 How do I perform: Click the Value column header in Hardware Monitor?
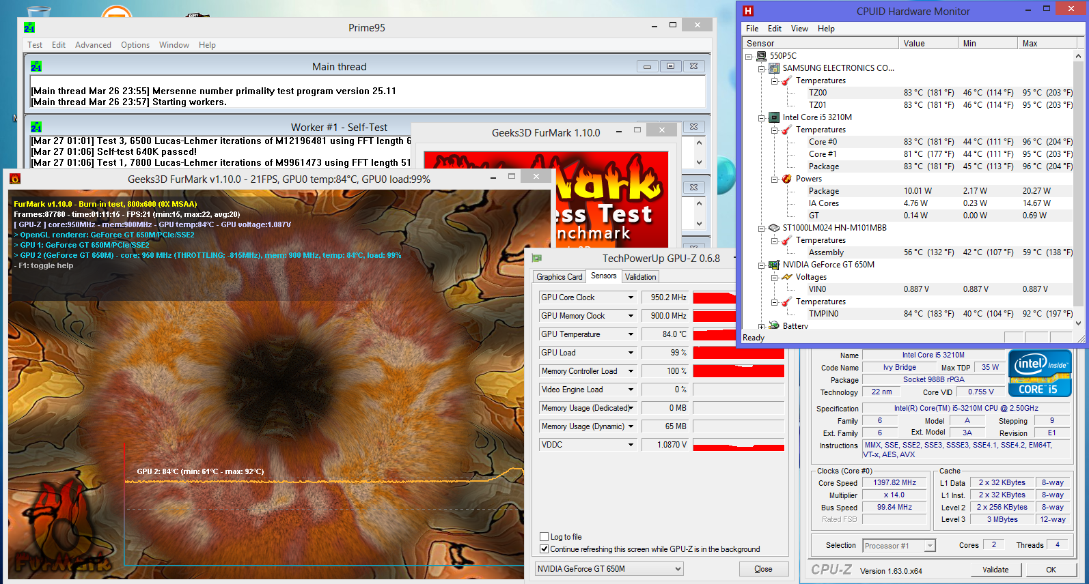(928, 43)
